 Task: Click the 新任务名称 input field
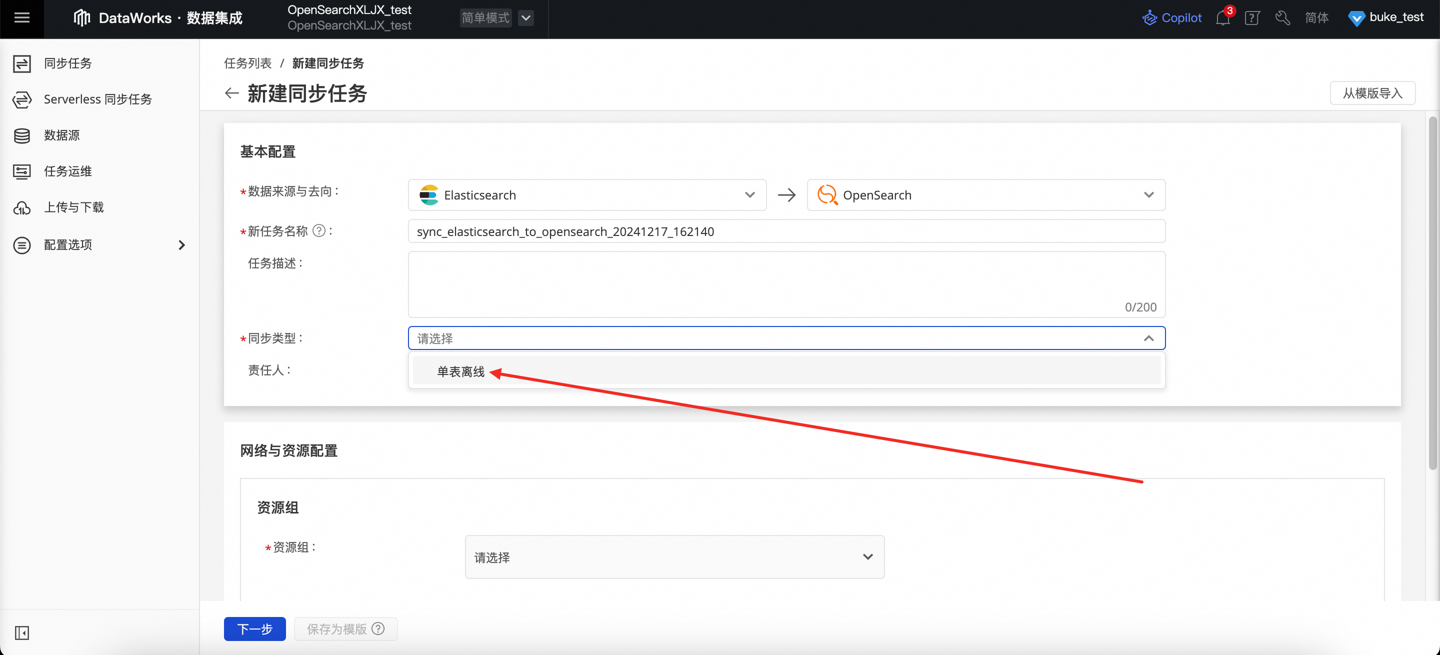coord(786,231)
